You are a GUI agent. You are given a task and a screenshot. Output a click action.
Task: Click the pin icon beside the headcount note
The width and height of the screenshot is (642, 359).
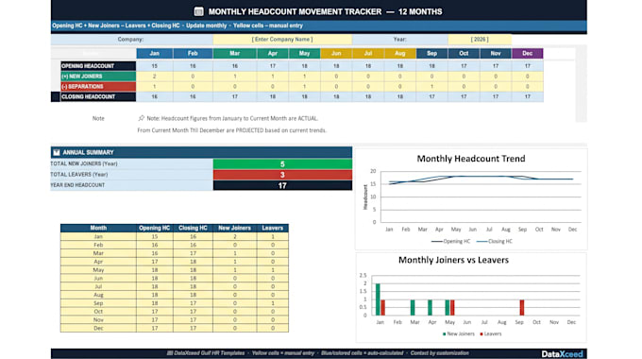click(142, 118)
